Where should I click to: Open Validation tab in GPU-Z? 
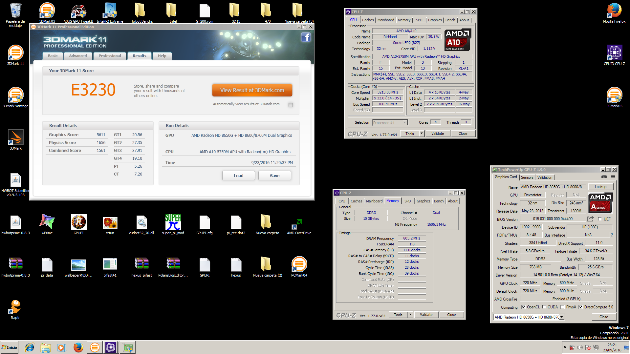pos(545,177)
